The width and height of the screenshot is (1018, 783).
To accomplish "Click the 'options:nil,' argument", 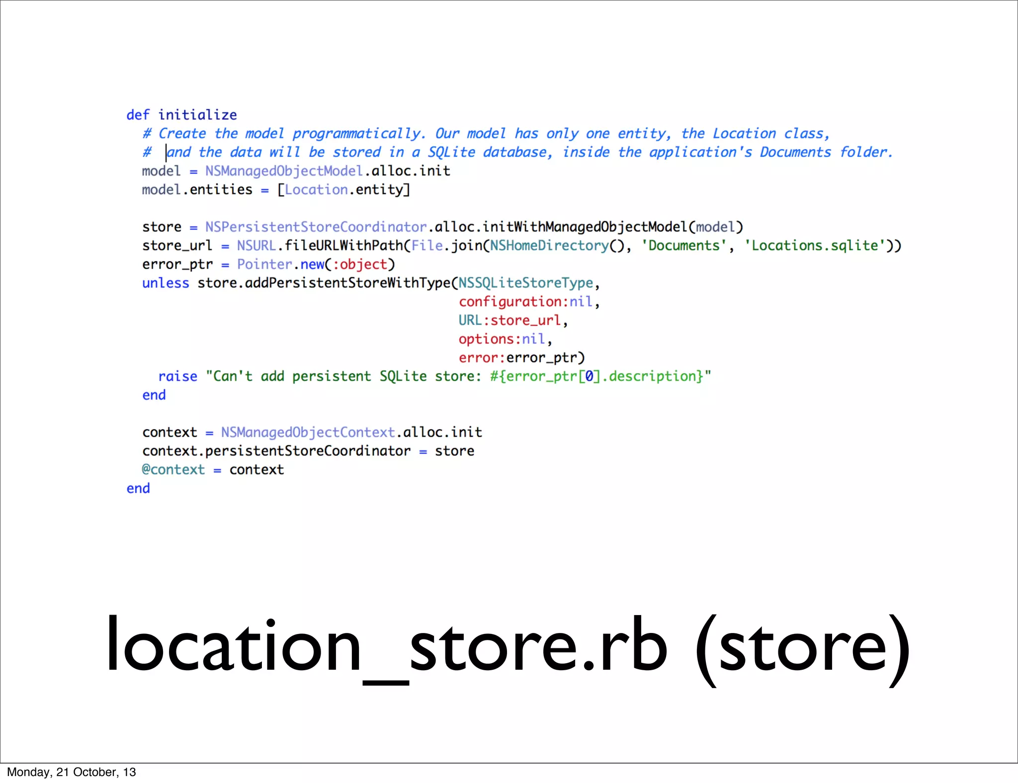I will (x=505, y=339).
